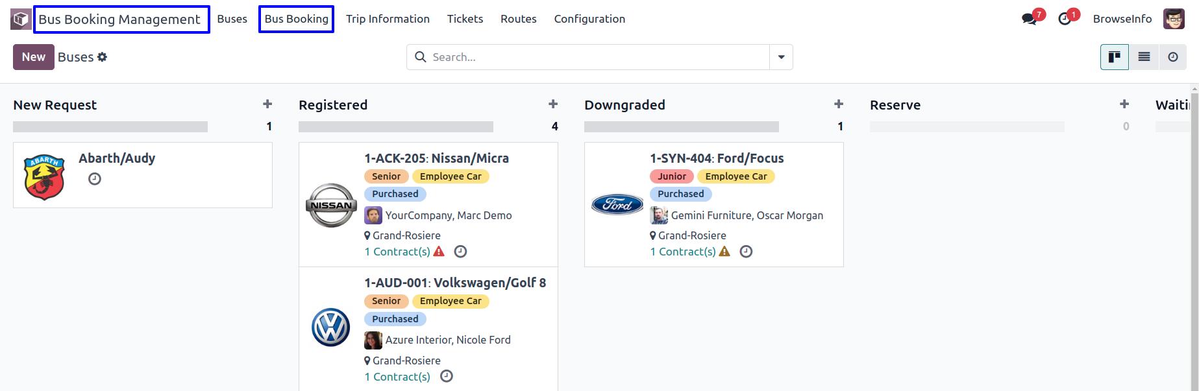Click location pin on Ford/Focus card
The width and height of the screenshot is (1199, 391).
click(x=653, y=235)
